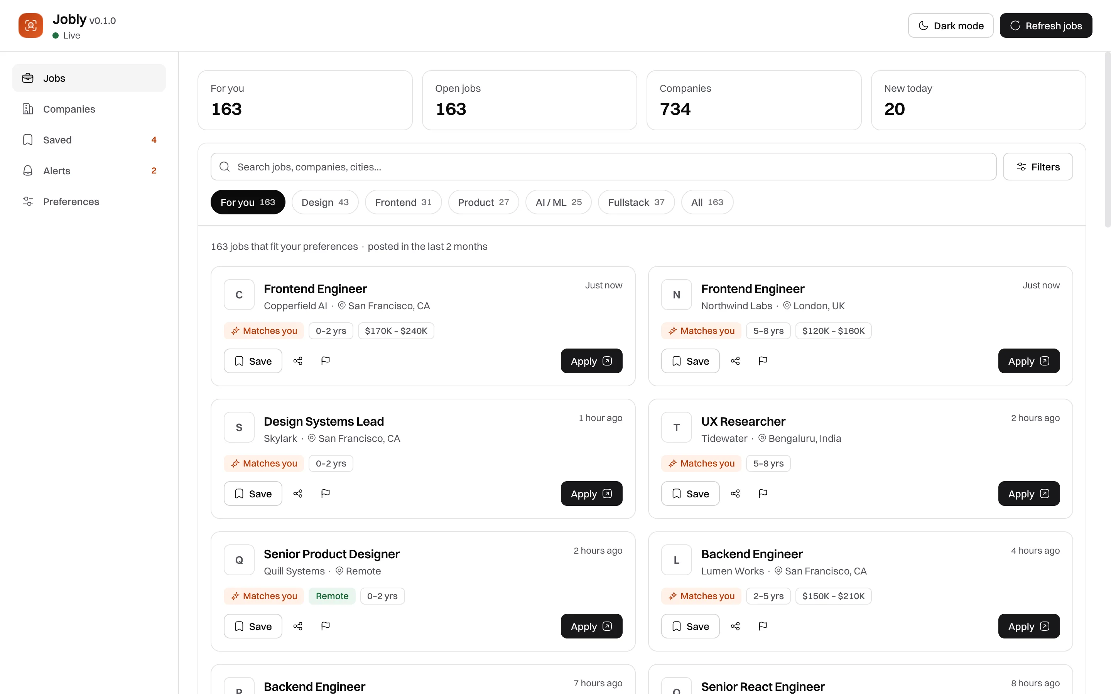
Task: Apply to Copperfield AI Frontend Engineer
Action: pyautogui.click(x=591, y=361)
